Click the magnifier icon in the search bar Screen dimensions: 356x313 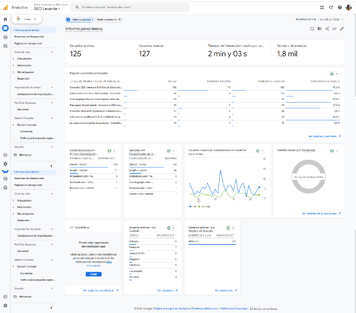pos(77,7)
